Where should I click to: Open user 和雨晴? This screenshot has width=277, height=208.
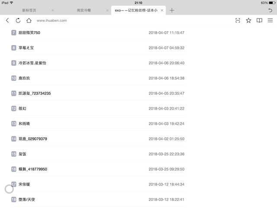tap(24, 124)
